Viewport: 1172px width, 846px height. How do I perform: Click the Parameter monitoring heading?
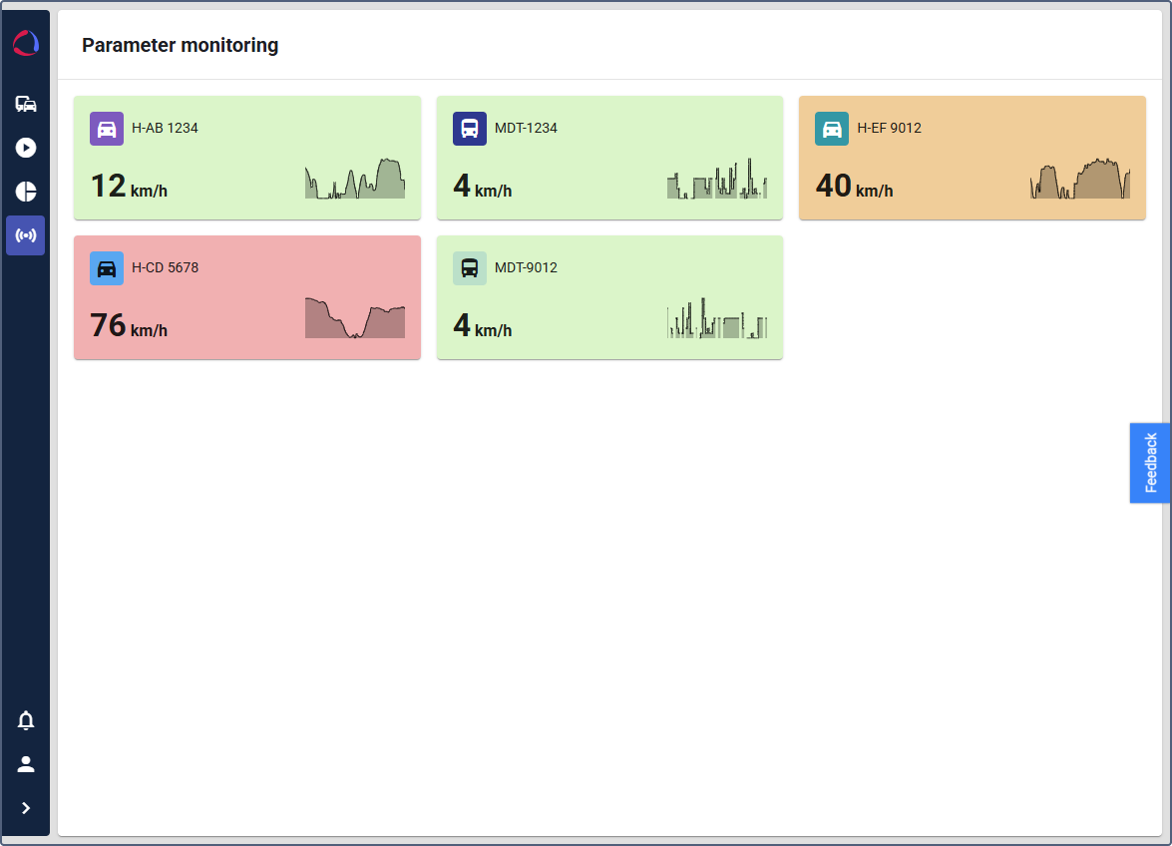(x=180, y=45)
